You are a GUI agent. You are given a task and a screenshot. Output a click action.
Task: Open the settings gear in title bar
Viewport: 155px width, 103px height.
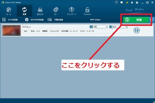pos(132,3)
